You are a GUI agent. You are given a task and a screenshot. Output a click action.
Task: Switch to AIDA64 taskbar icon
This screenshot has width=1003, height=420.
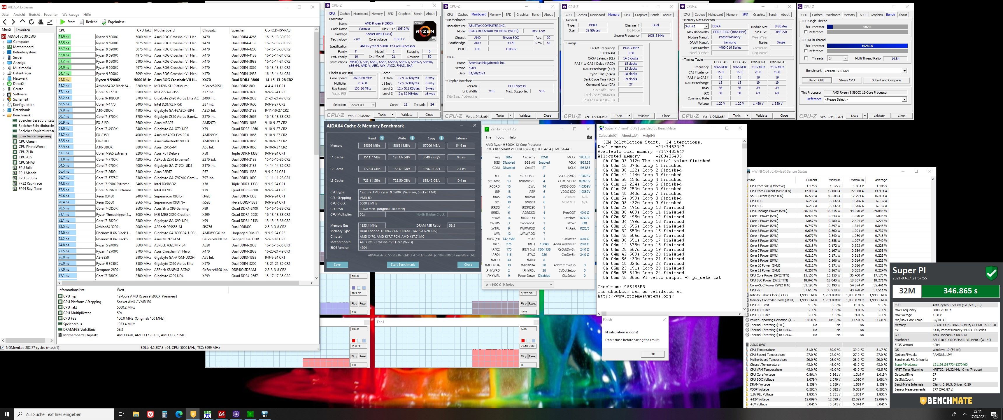coord(222,414)
